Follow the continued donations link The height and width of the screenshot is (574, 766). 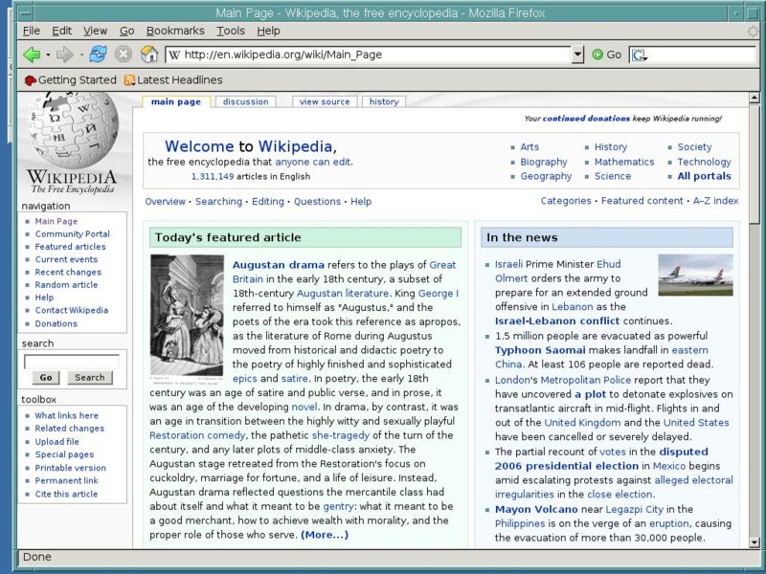tap(586, 118)
